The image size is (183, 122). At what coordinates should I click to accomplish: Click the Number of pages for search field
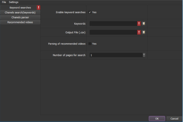[116, 55]
